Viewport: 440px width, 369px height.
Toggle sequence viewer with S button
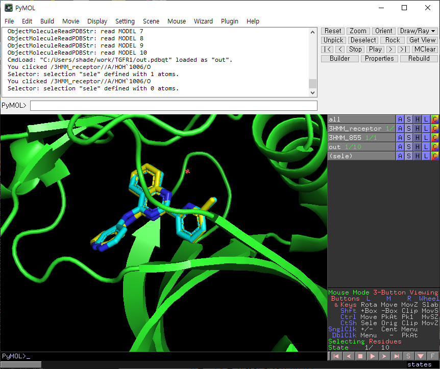click(408, 356)
